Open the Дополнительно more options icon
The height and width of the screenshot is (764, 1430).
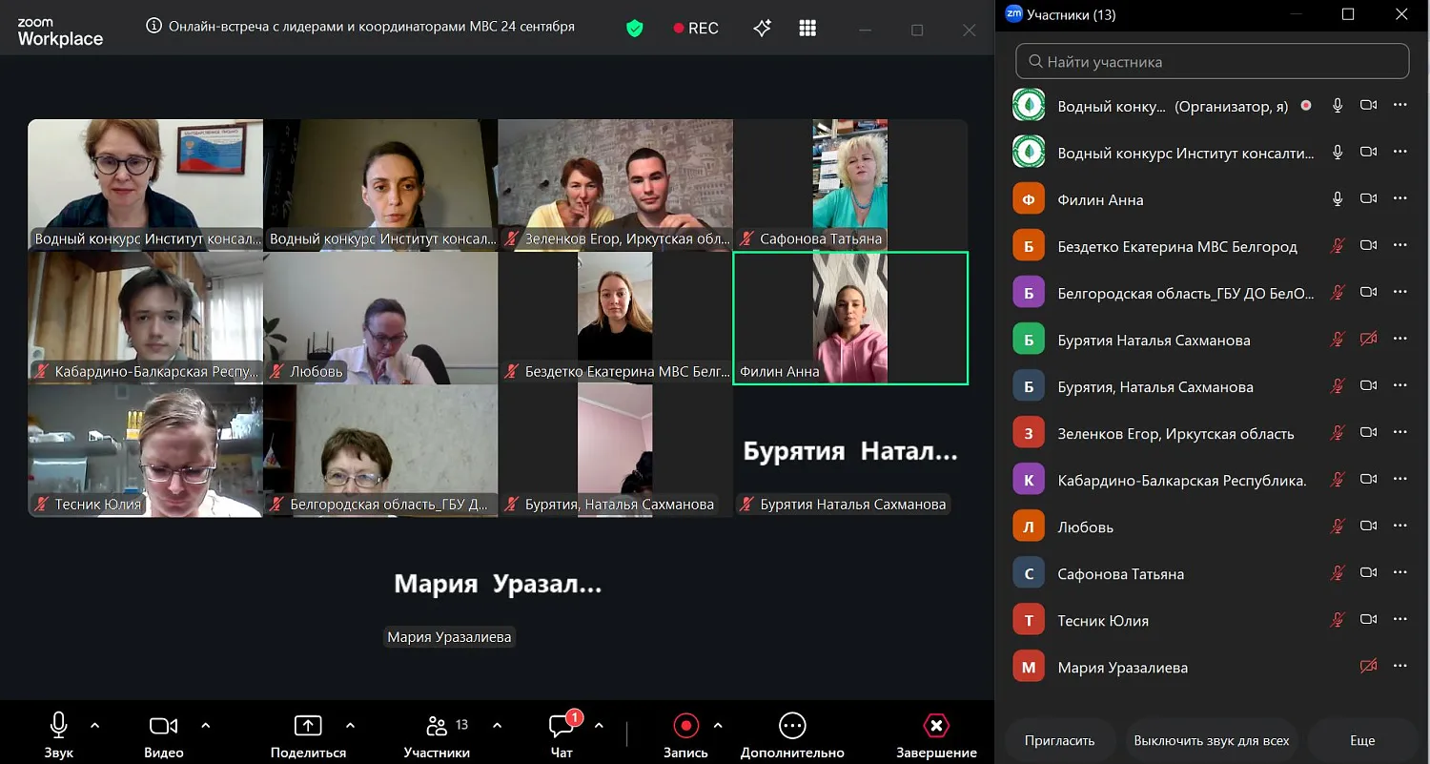(x=792, y=726)
